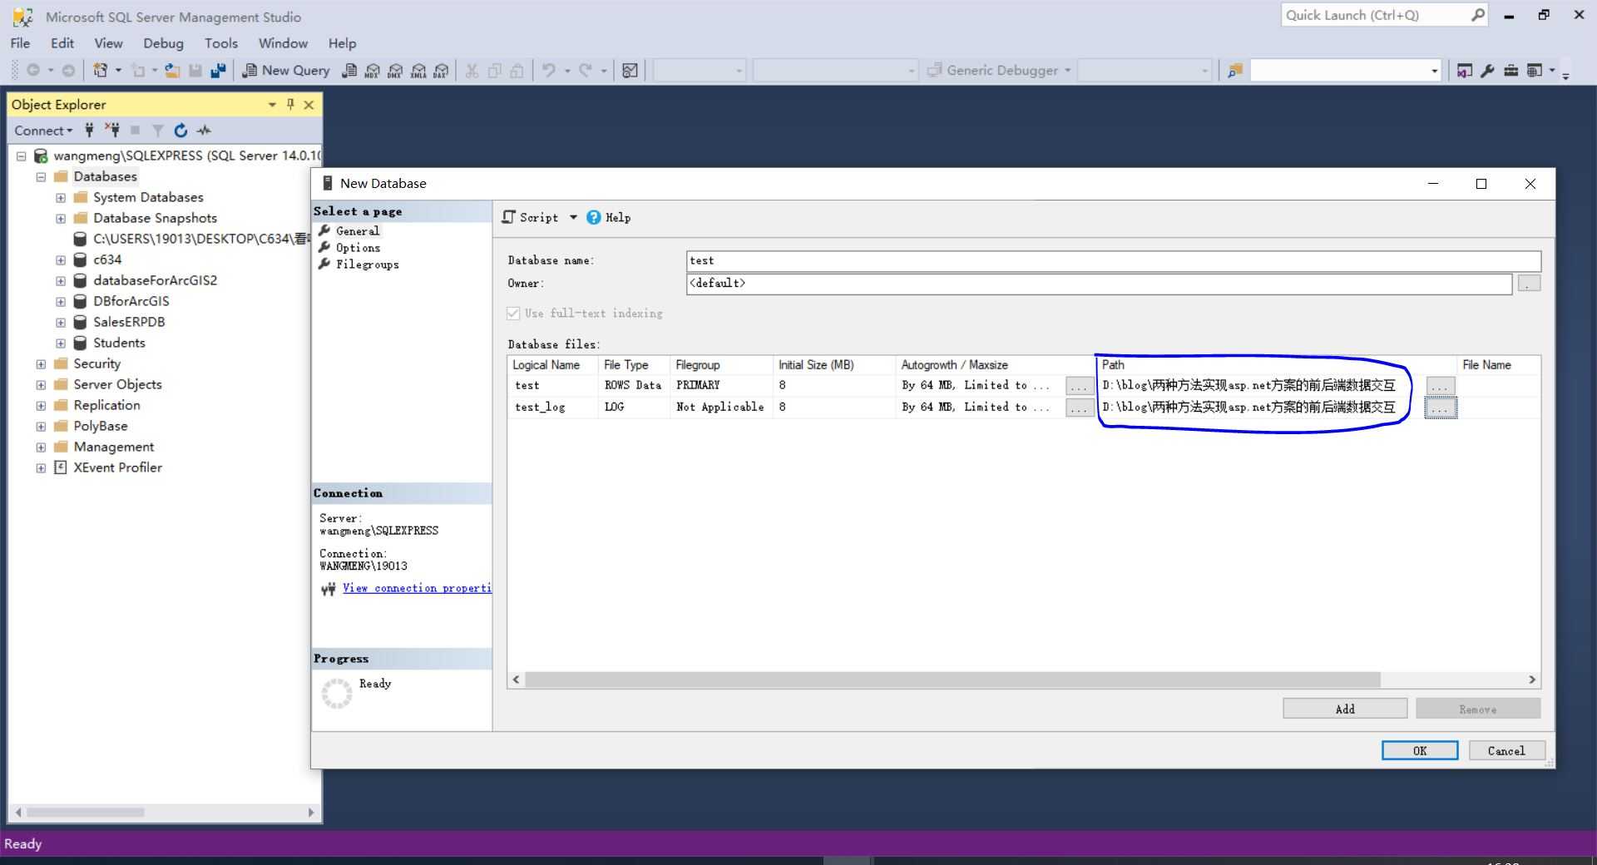The width and height of the screenshot is (1597, 865).
Task: Open the Connect dropdown in Object Explorer
Action: [x=43, y=130]
